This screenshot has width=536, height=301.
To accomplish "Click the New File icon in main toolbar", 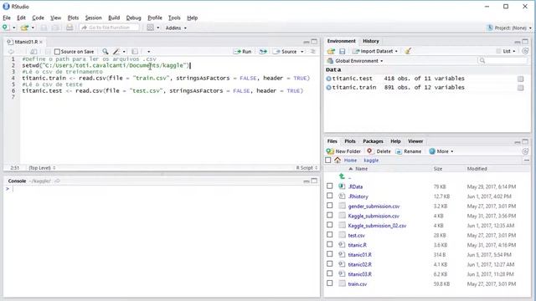I will pos(6,28).
